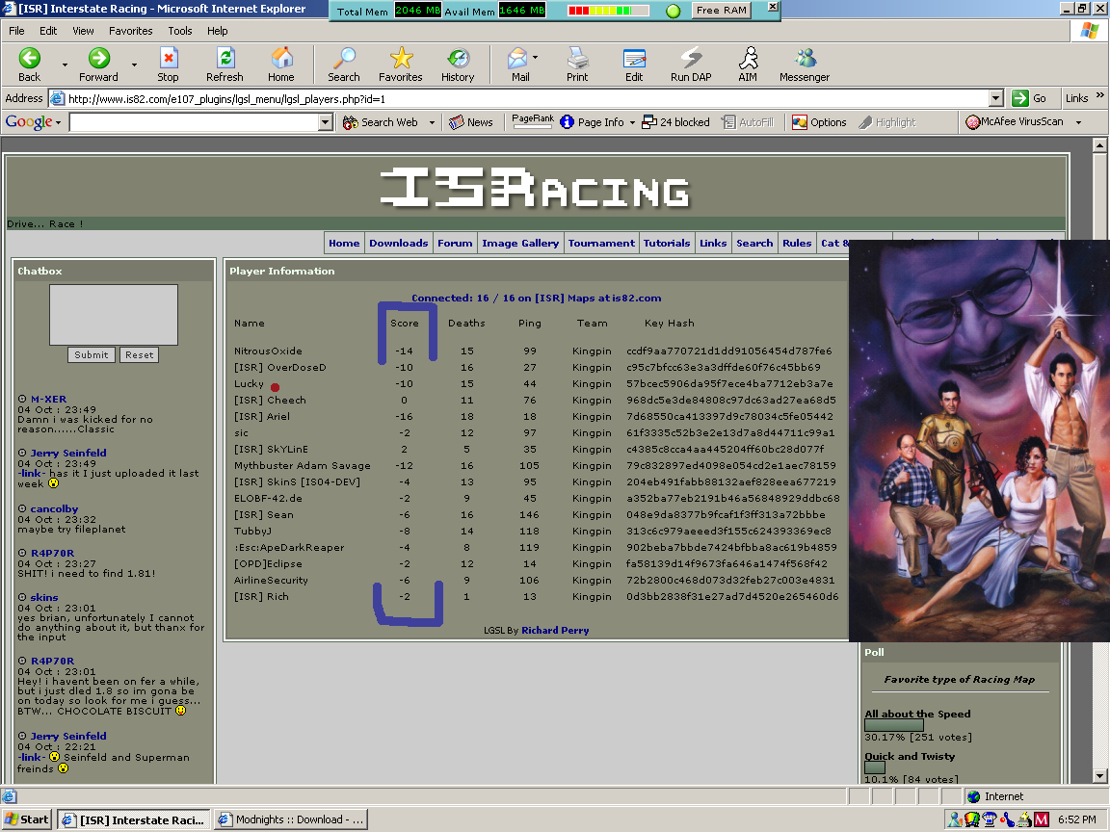Open Google News from the toolbar
1110x832 pixels.
click(x=471, y=122)
